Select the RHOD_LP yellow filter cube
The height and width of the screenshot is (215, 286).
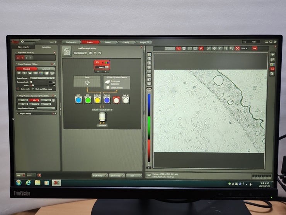pos(97,100)
